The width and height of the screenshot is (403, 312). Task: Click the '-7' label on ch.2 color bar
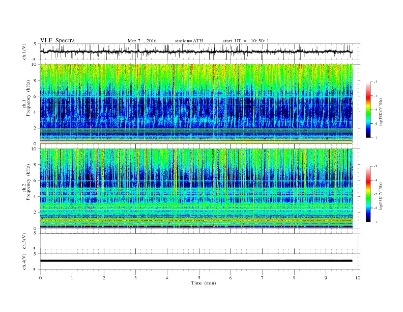(375, 222)
